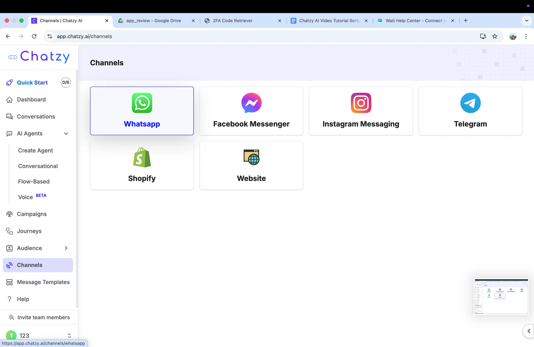
Task: Open the Website globe icon
Action: coord(251,157)
